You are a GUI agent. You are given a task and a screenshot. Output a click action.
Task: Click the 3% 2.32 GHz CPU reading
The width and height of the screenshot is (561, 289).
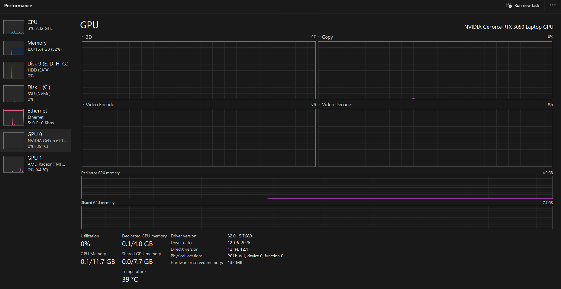point(40,28)
